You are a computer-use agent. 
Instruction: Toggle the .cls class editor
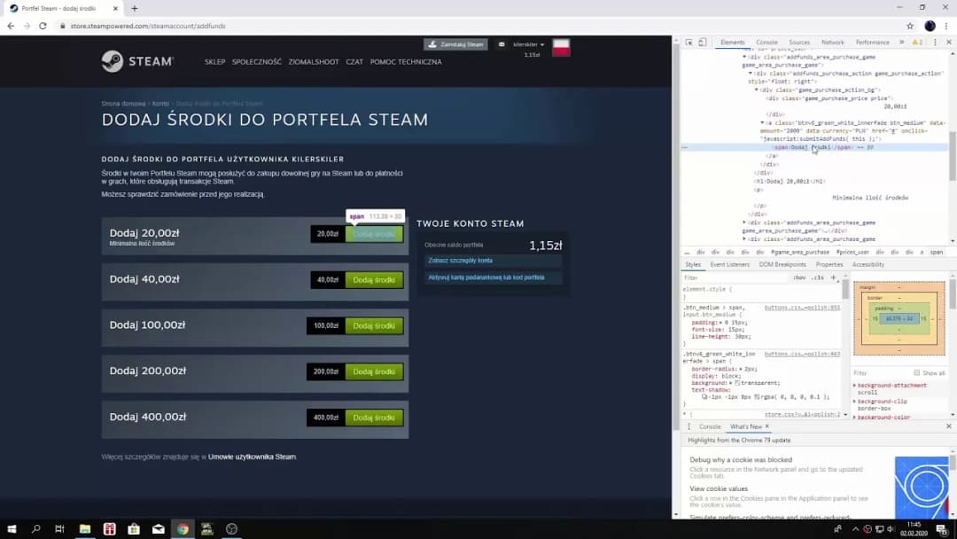(x=817, y=278)
